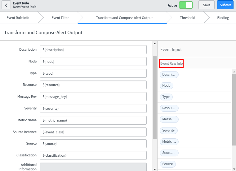Click the form scroll down arrow
This screenshot has height=171, width=236.
[155, 169]
